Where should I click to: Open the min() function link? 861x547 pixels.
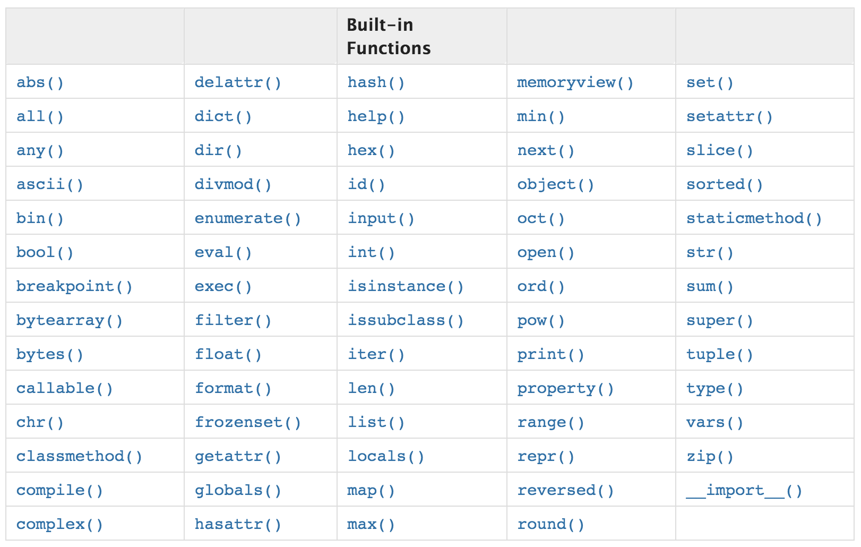pyautogui.click(x=541, y=116)
